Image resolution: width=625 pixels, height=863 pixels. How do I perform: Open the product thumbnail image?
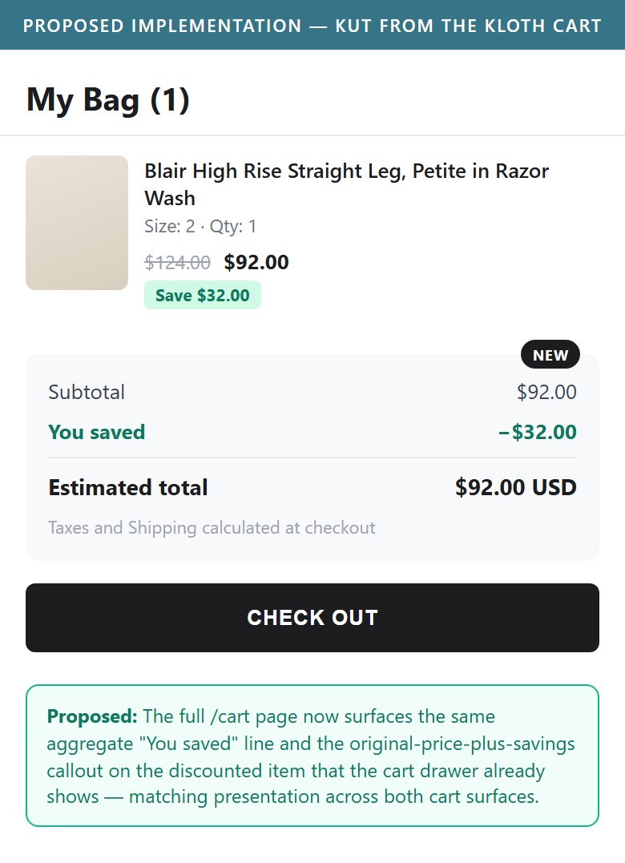coord(77,222)
